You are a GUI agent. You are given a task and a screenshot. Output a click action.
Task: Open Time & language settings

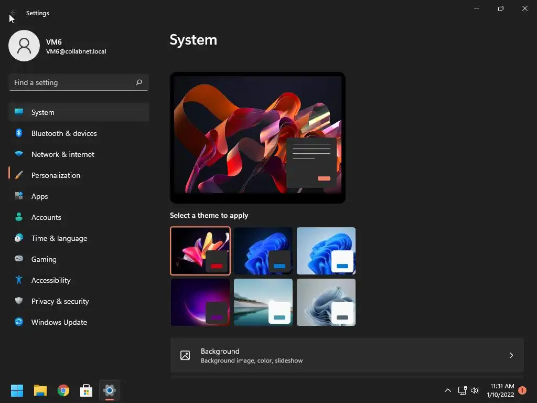(x=79, y=238)
